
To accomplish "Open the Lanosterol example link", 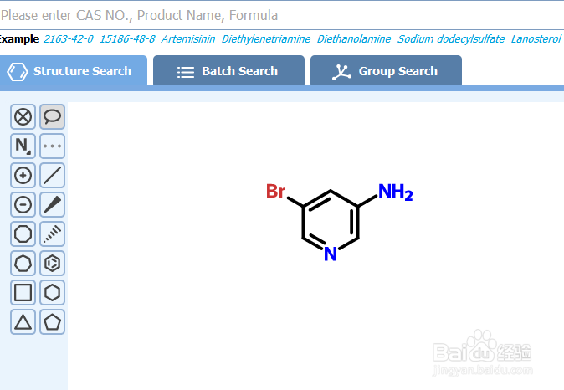I will click(536, 38).
